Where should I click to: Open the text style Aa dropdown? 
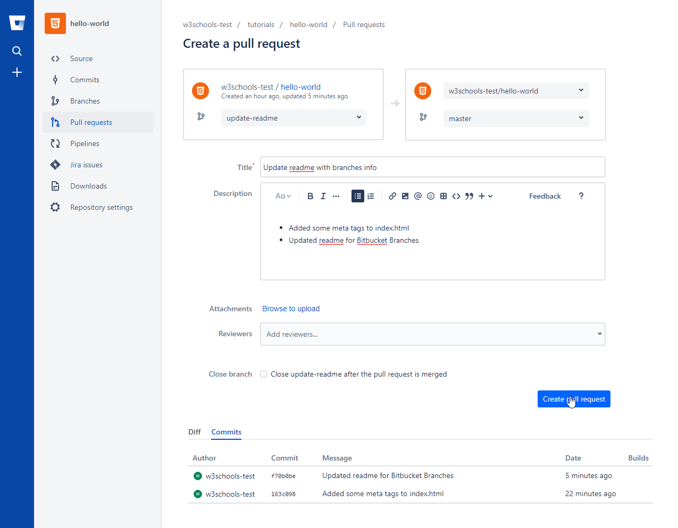(x=283, y=196)
